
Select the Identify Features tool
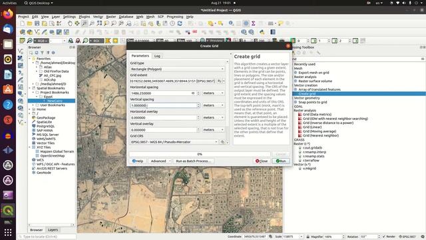click(231, 24)
